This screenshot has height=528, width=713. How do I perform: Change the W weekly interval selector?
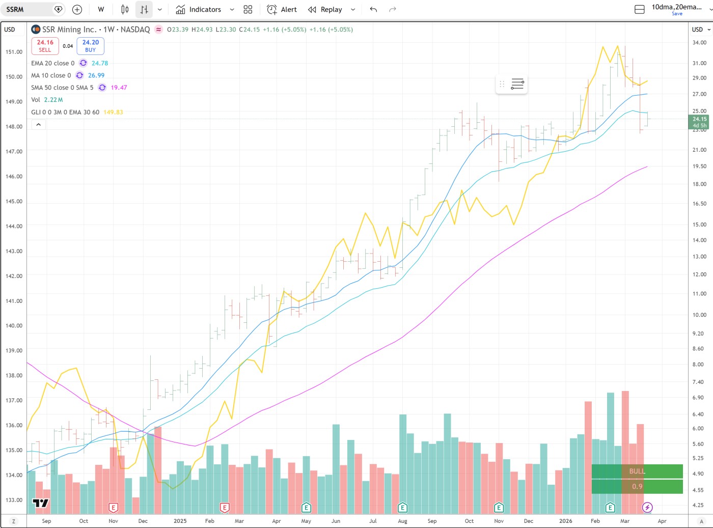coord(101,10)
